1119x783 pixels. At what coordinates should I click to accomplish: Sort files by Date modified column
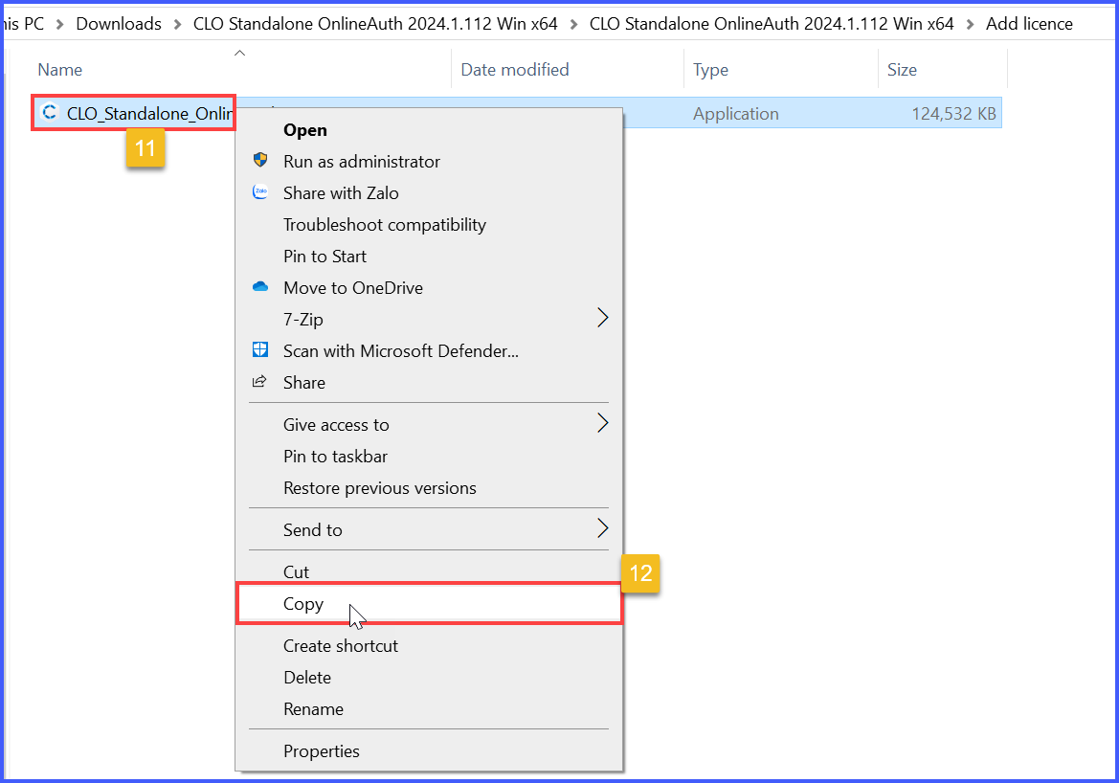tap(514, 70)
